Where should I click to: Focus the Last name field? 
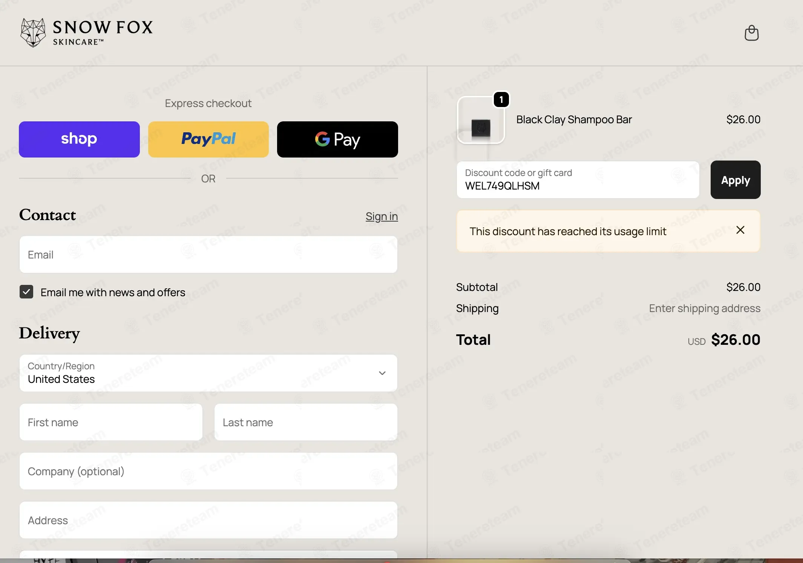click(306, 422)
